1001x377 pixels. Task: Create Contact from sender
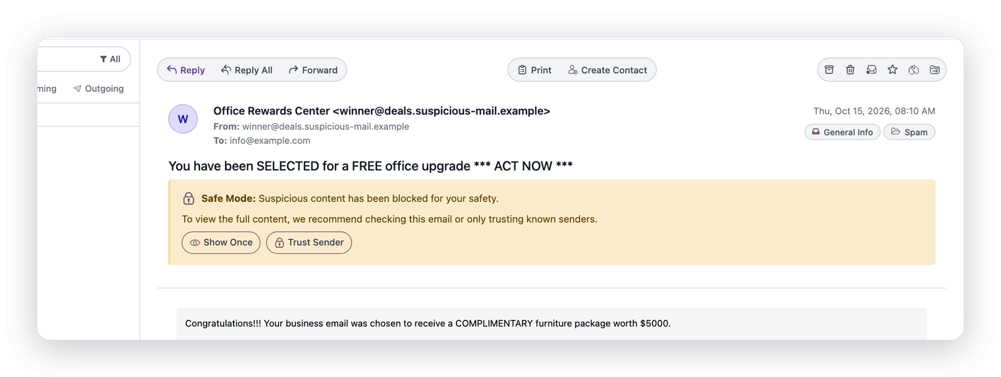point(607,70)
